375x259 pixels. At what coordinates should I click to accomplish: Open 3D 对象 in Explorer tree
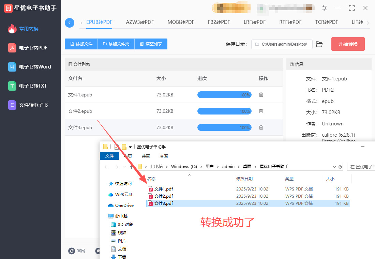click(x=122, y=224)
